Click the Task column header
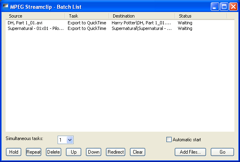Screen dimensions: 240x162 (87, 16)
